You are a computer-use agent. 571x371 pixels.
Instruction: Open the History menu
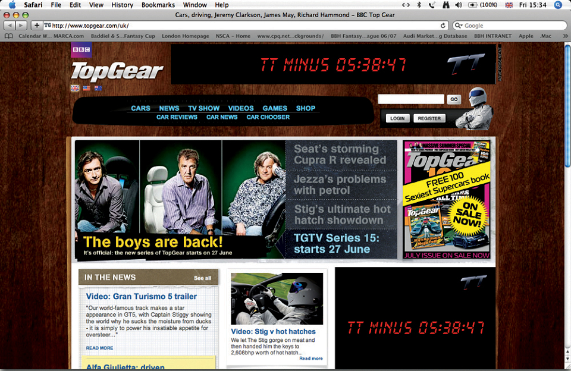click(122, 5)
